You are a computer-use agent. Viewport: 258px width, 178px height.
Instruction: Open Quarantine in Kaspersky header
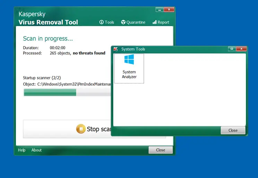point(133,22)
